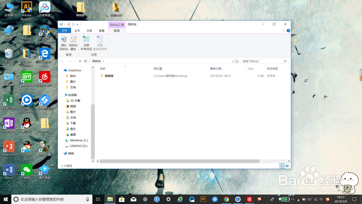This screenshot has height=204, width=362.
Task: Collapse the ribbon with the chevron
Action: point(283,31)
